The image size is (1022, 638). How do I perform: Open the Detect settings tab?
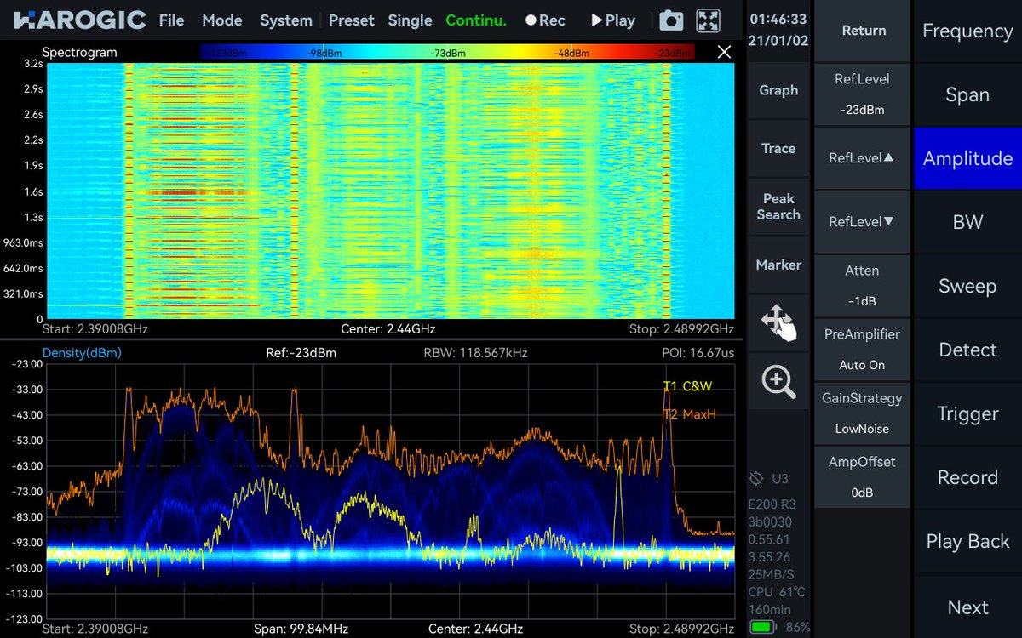(967, 350)
